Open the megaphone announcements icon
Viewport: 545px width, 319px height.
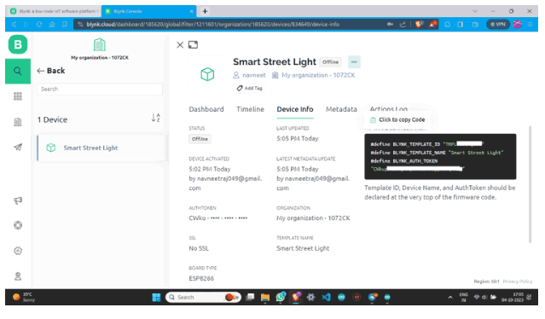pos(18,200)
